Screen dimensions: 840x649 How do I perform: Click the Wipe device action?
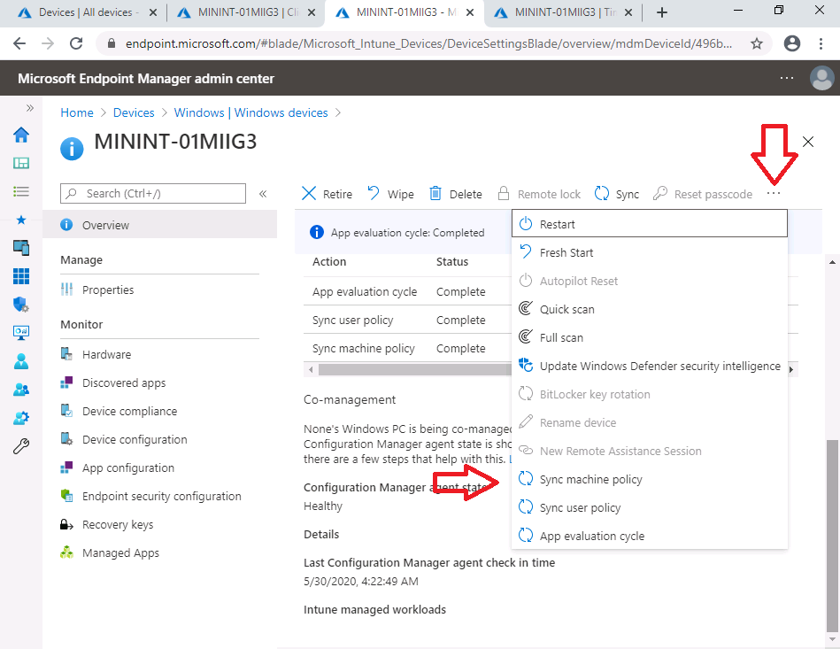click(391, 194)
